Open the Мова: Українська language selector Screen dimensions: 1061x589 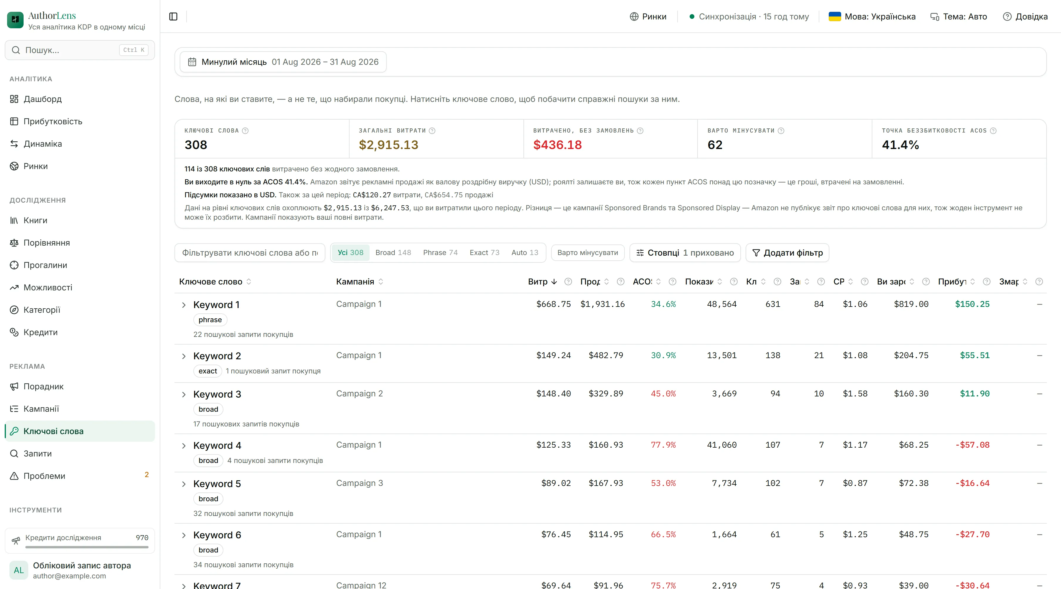872,16
